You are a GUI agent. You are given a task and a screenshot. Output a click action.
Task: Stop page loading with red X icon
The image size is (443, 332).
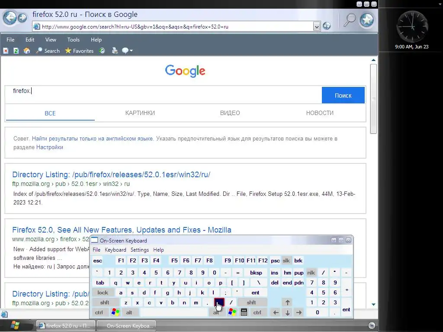[x=6, y=51]
